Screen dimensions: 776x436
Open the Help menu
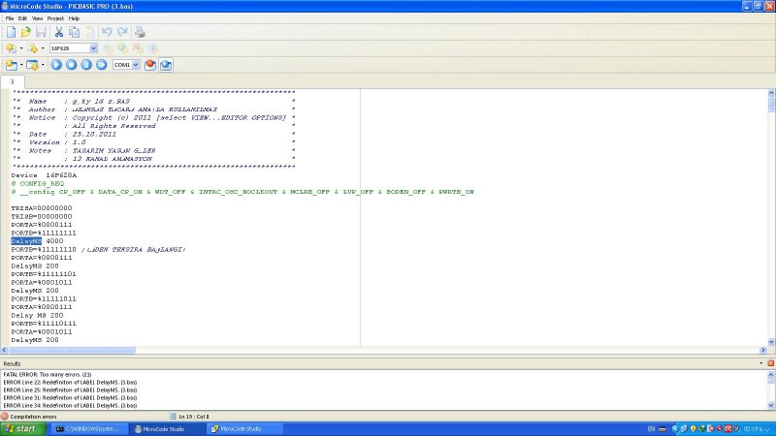tap(74, 18)
